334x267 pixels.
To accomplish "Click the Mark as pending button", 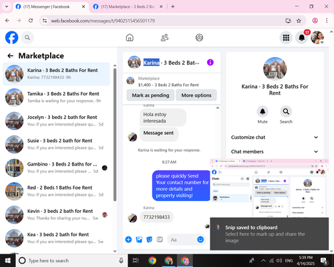I will pyautogui.click(x=150, y=95).
